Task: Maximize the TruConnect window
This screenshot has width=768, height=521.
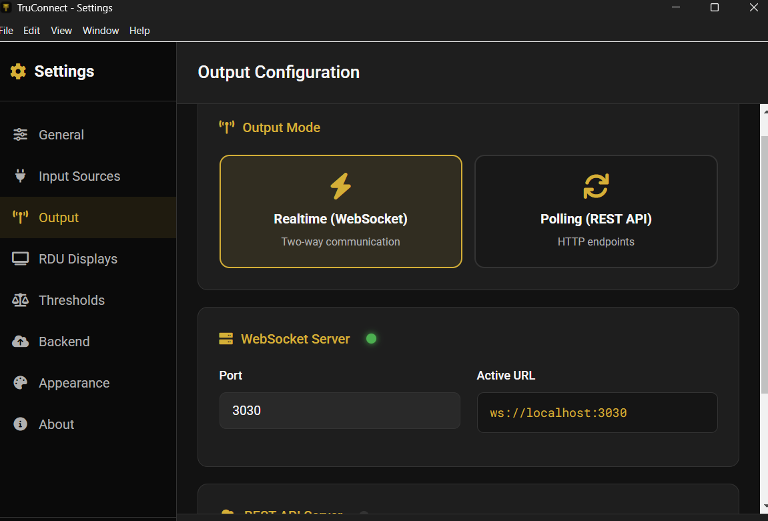Action: click(715, 7)
